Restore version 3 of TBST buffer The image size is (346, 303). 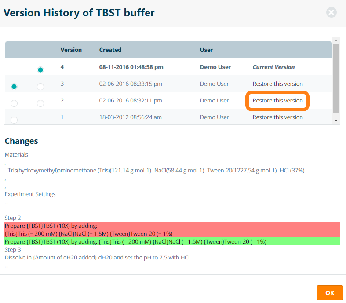click(277, 84)
